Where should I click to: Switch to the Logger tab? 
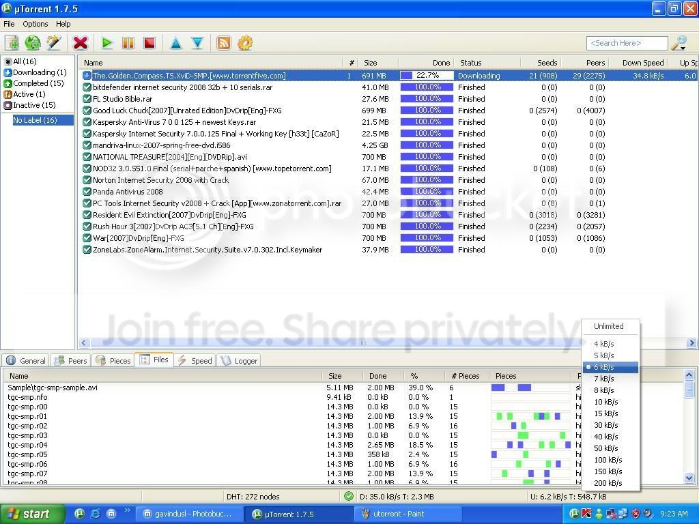(239, 360)
